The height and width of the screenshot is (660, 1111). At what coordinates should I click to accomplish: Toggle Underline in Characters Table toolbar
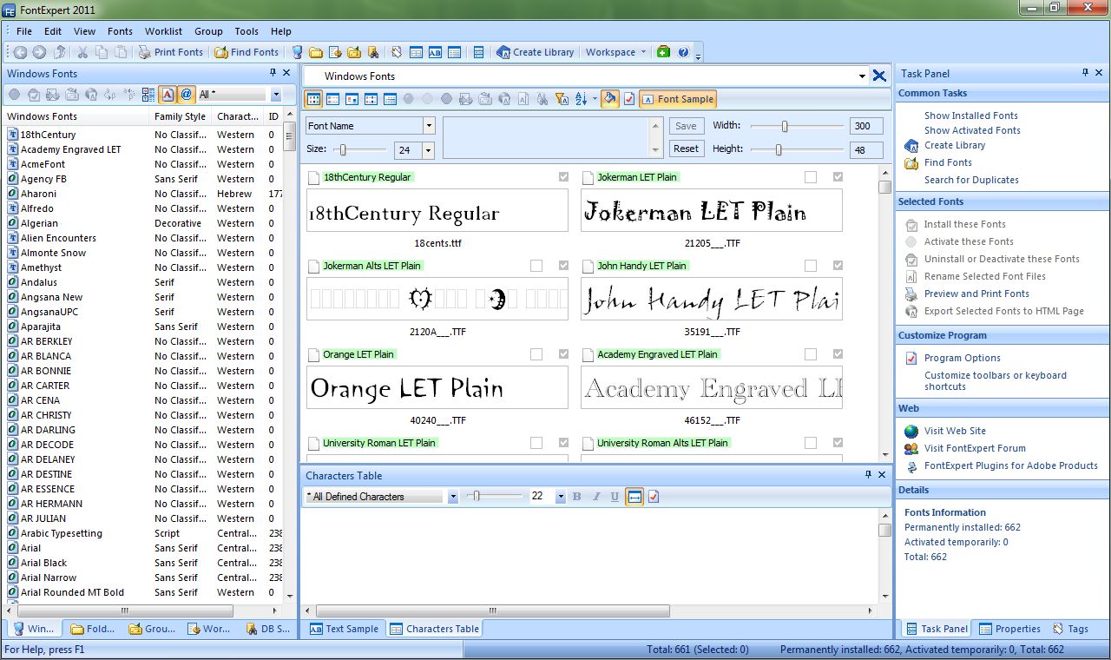[615, 497]
